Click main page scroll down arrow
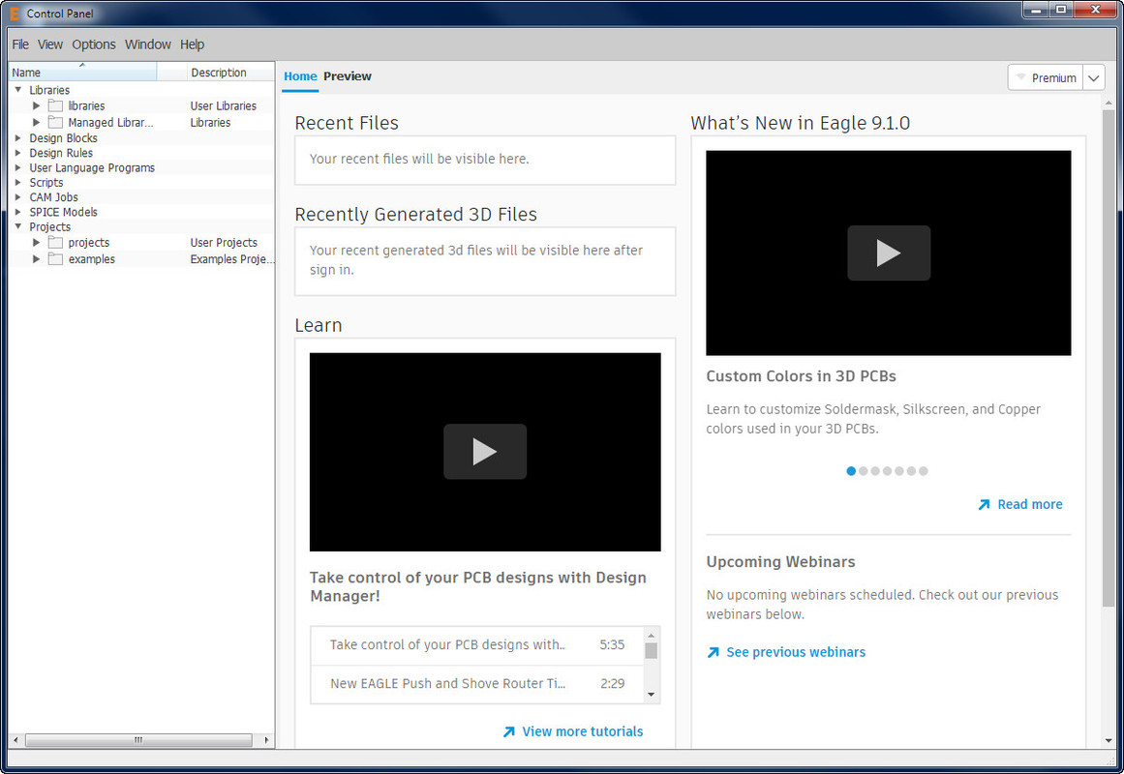Screen dimensions: 1124x774 1109,741
